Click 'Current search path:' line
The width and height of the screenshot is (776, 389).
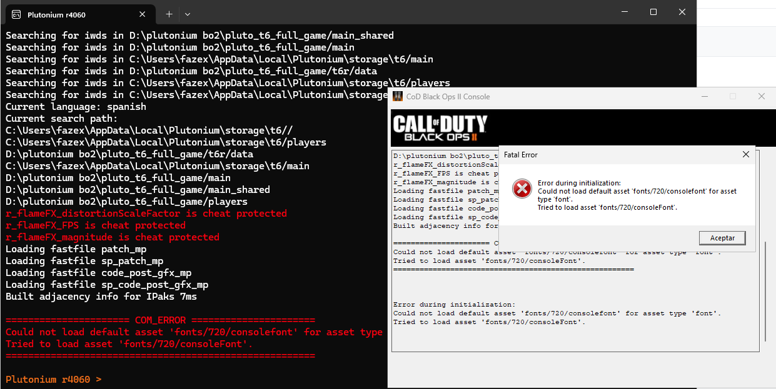(x=62, y=119)
